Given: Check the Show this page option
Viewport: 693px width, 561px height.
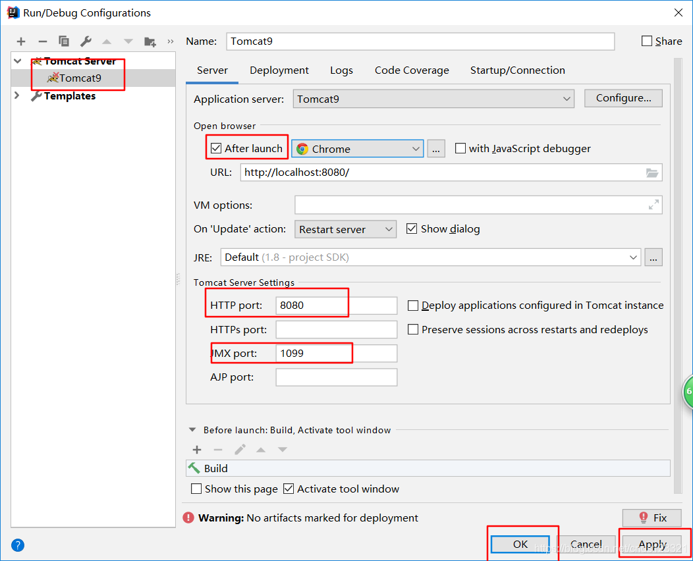Looking at the screenshot, I should (196, 489).
